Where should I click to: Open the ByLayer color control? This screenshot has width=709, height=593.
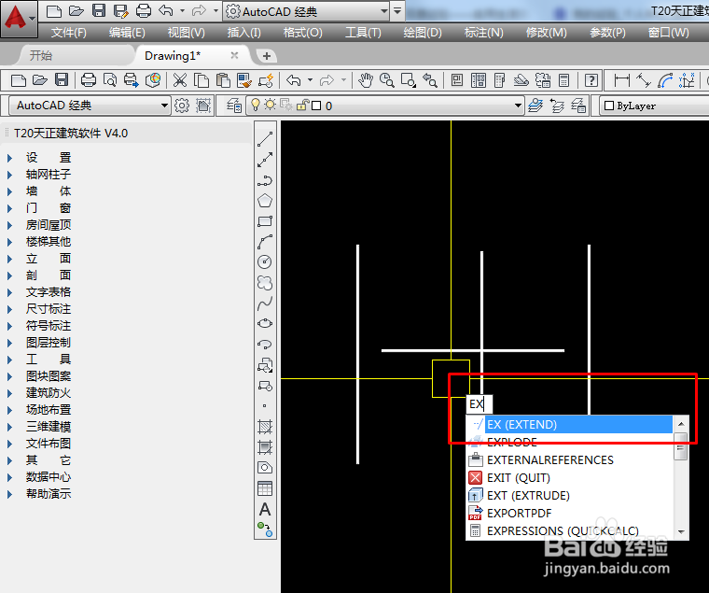coord(654,106)
